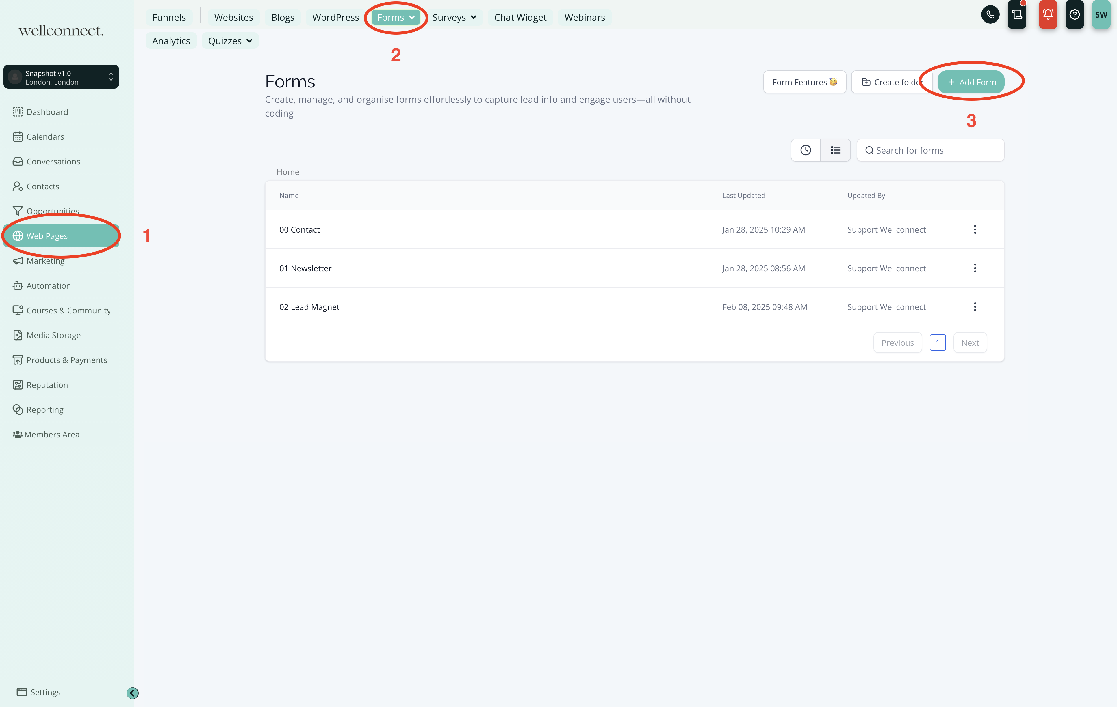
Task: Collapse sidebar with the arrow button
Action: [132, 693]
